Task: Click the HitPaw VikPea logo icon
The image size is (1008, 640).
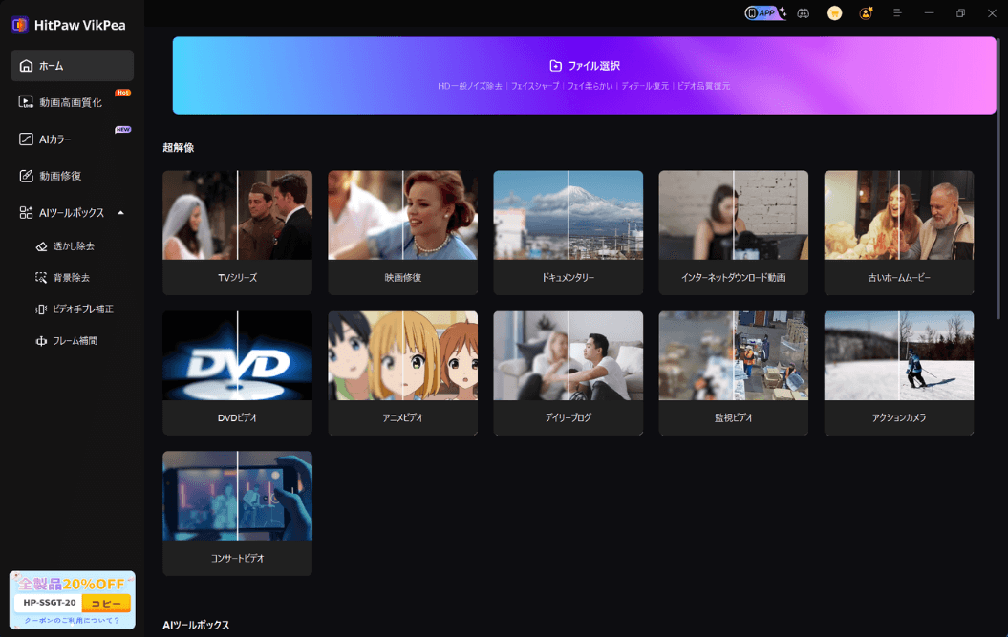Action: [x=19, y=25]
